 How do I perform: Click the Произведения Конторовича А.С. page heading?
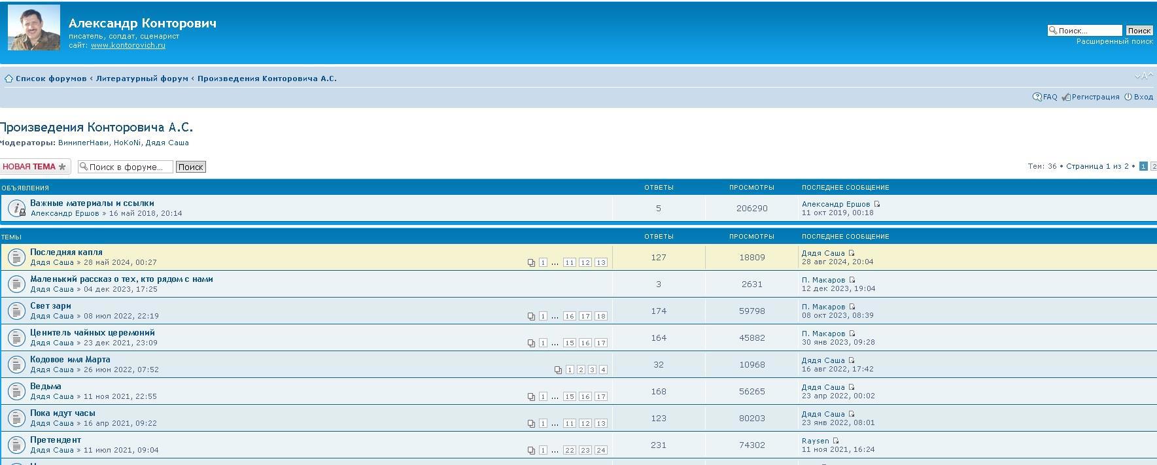pos(96,128)
